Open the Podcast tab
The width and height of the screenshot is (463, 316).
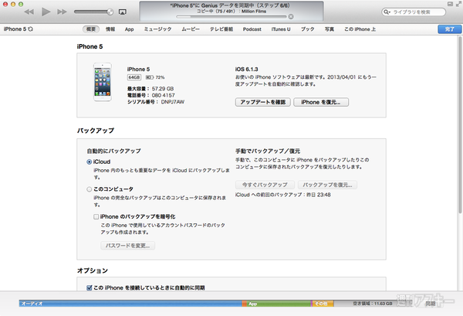[252, 29]
